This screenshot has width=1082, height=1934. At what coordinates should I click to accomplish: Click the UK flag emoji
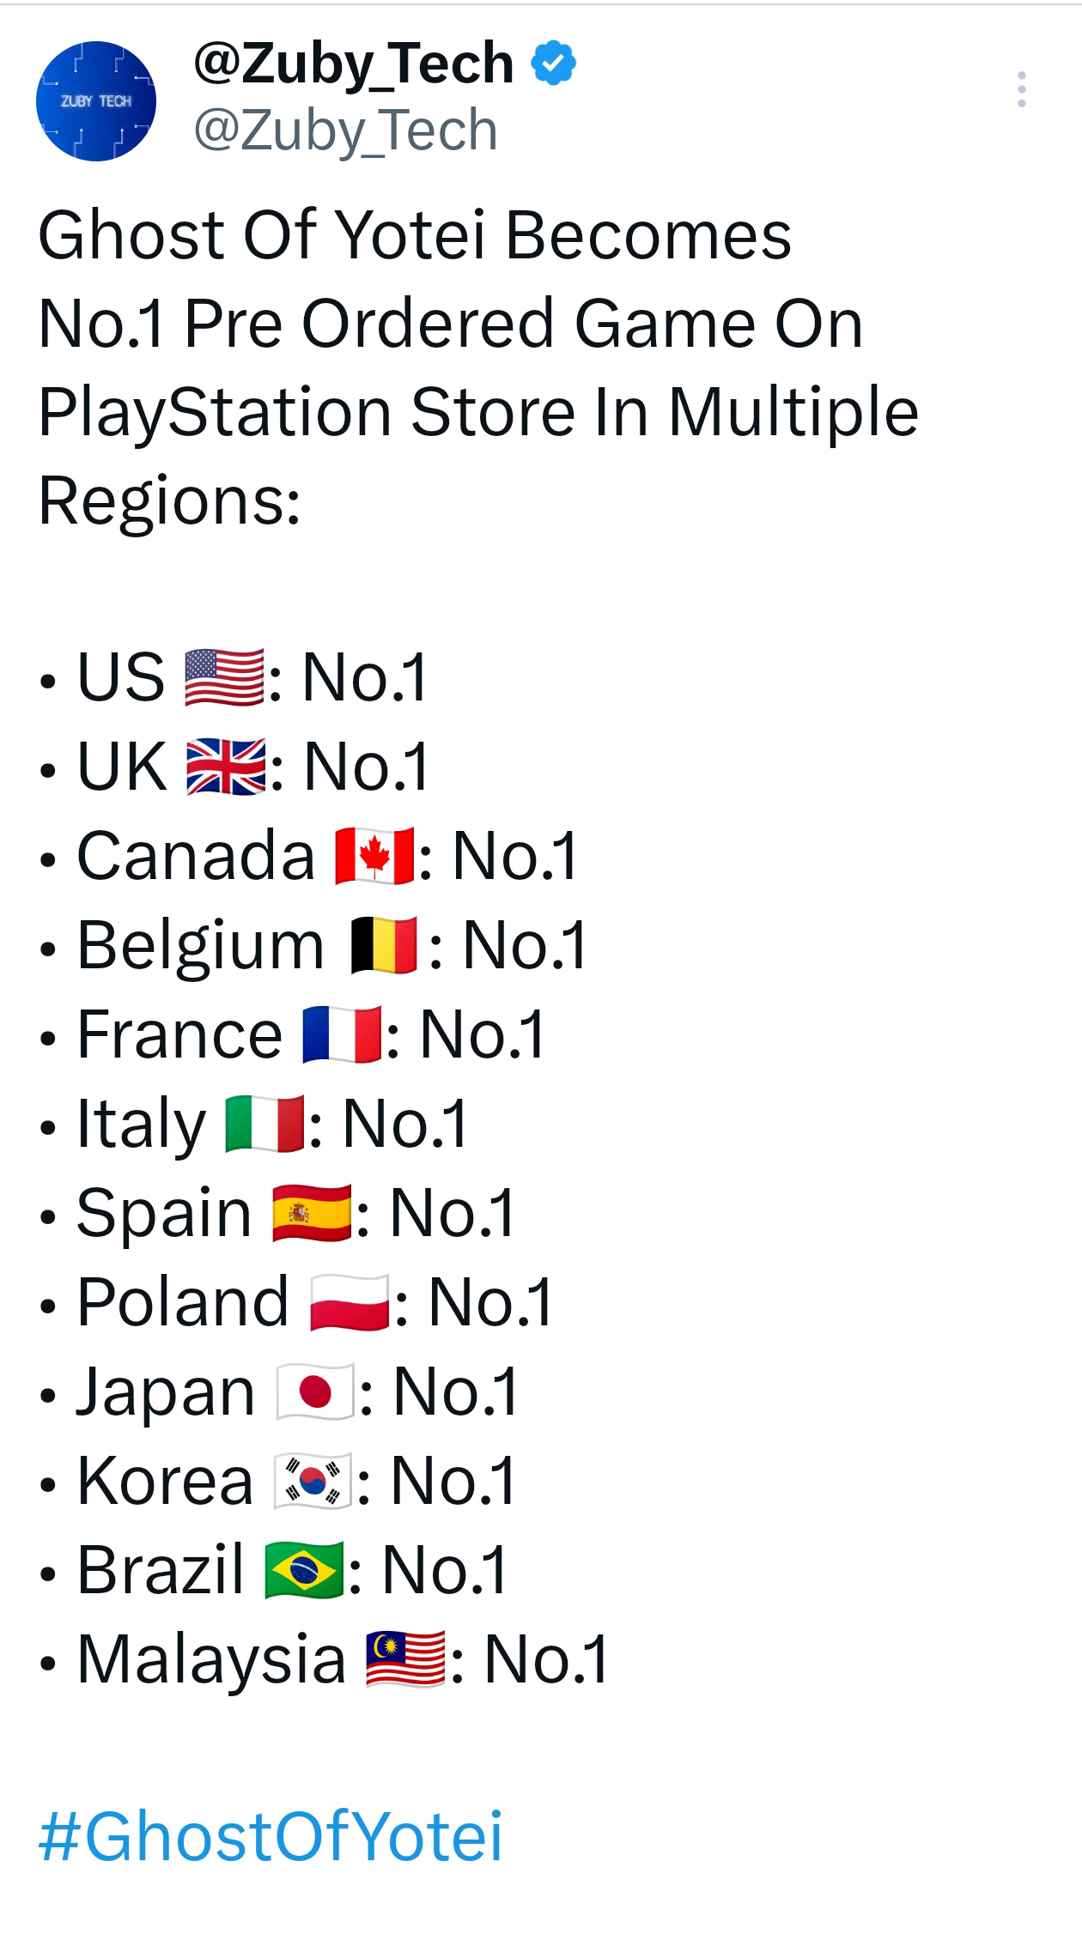coord(225,767)
